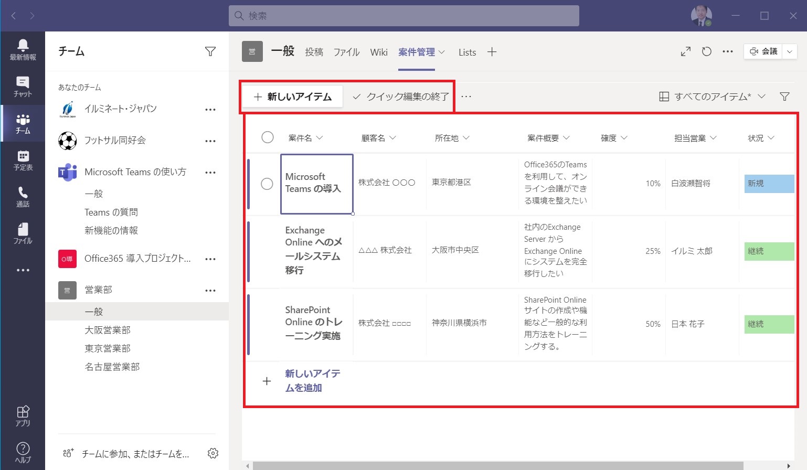Image resolution: width=807 pixels, height=470 pixels.
Task: Click 継続 status for Exchange Online row
Action: pos(769,251)
